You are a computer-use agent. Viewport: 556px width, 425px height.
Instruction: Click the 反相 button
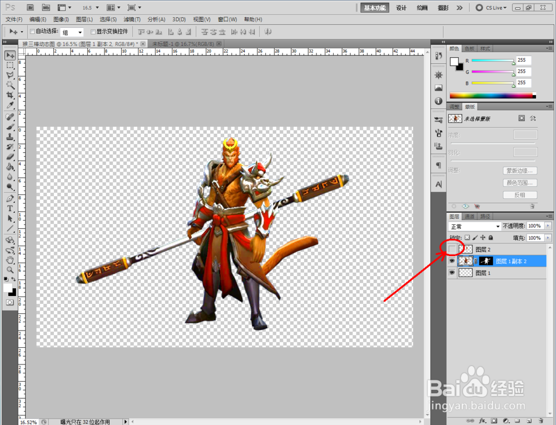pyautogui.click(x=520, y=195)
